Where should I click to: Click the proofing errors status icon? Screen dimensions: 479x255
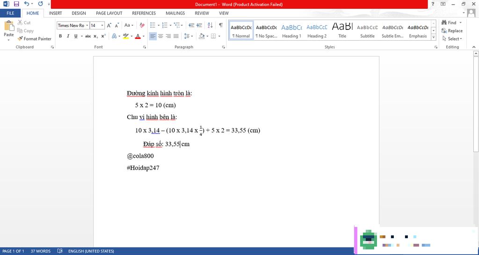[60, 251]
